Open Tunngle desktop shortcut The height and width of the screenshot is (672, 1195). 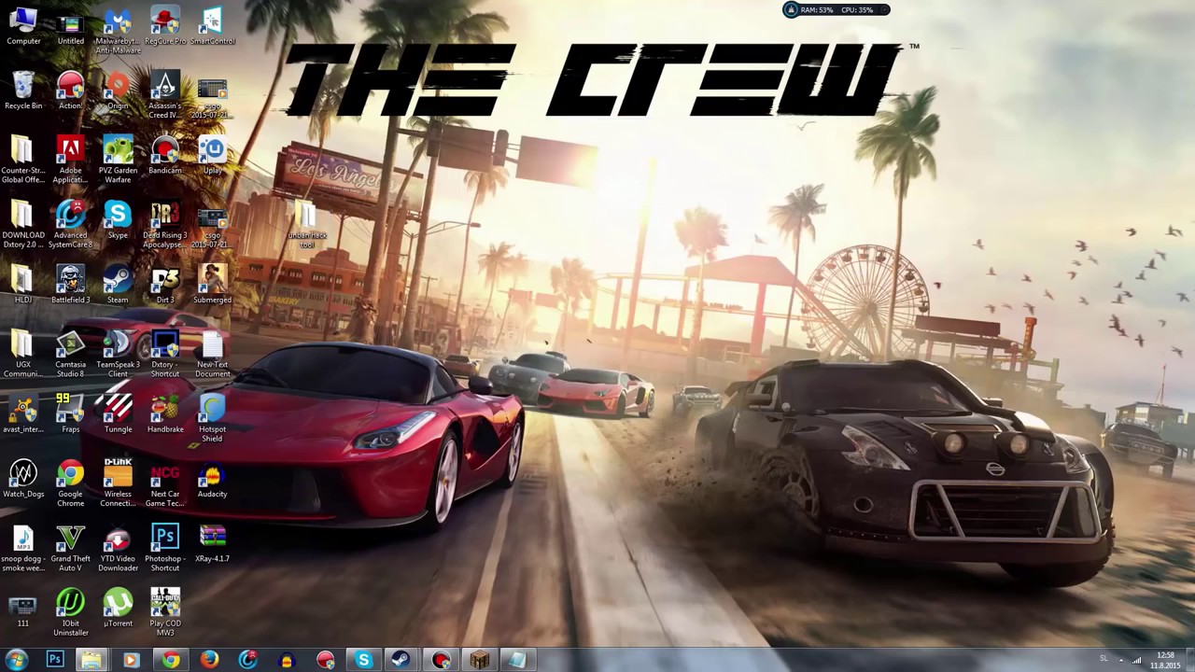pos(118,413)
